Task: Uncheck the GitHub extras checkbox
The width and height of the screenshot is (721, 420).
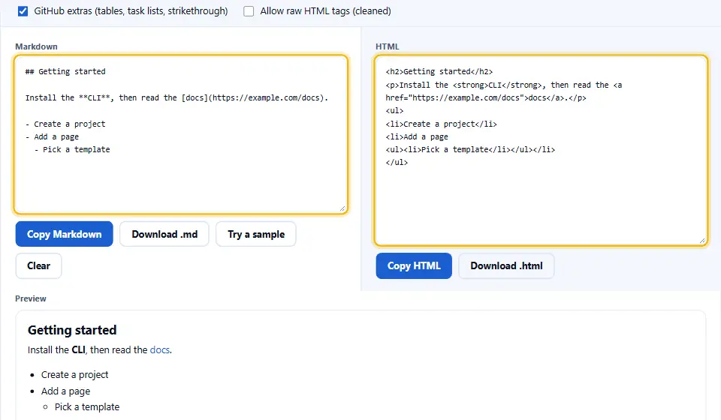Action: click(23, 11)
